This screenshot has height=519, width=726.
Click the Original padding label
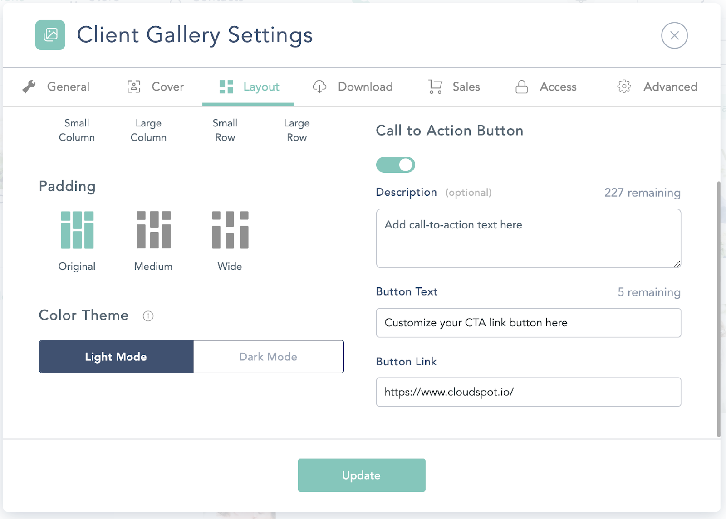coord(77,267)
